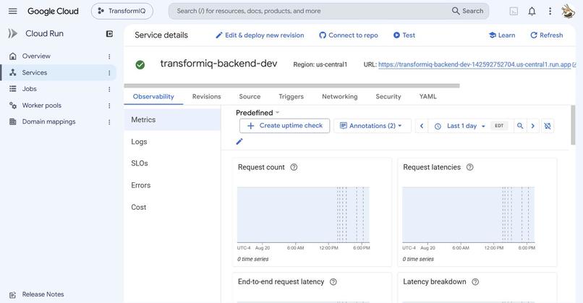Expand the Predefined dashboard dropdown

point(258,113)
